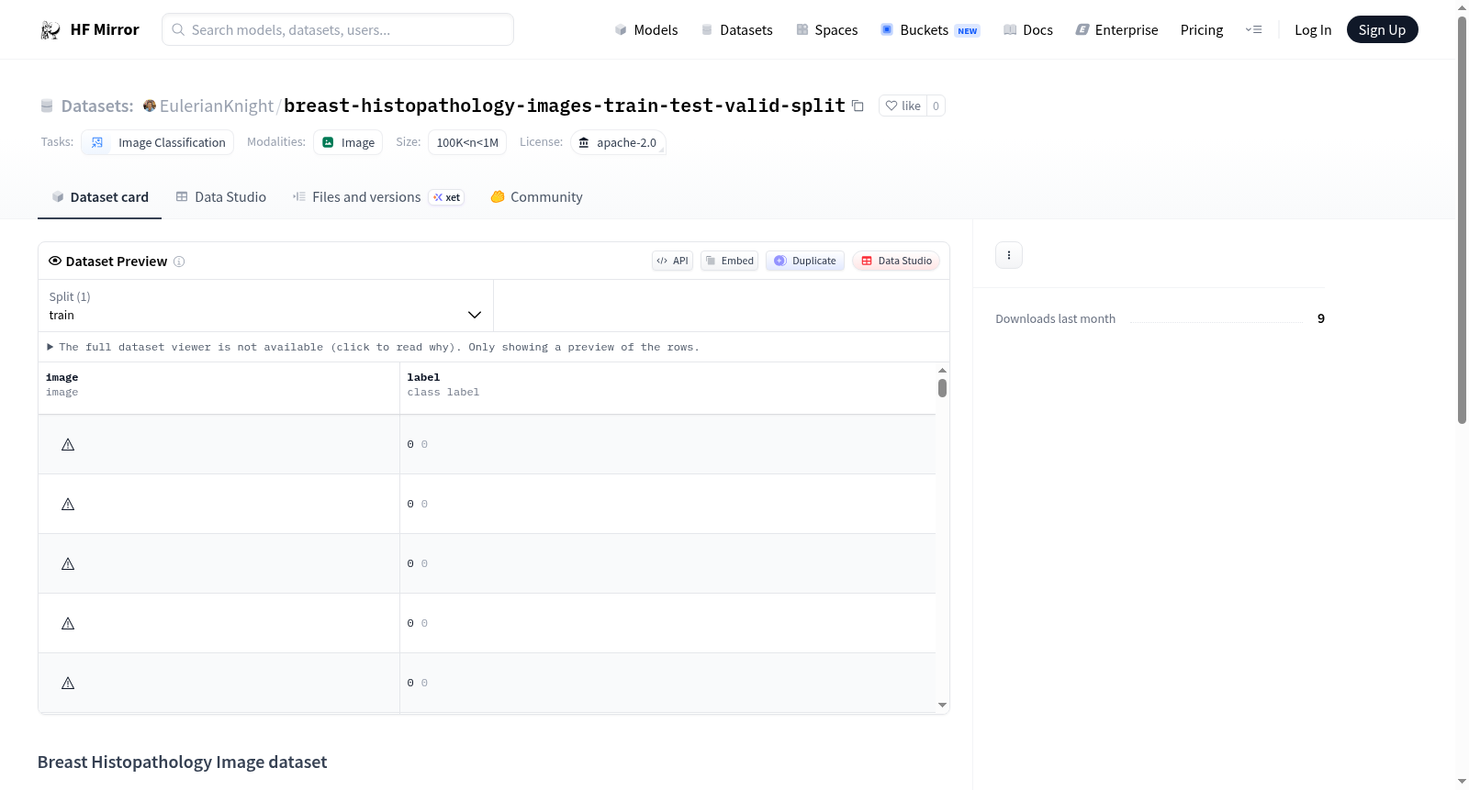The width and height of the screenshot is (1469, 790).
Task: Click the warning icon in the third row
Action: pyautogui.click(x=68, y=563)
